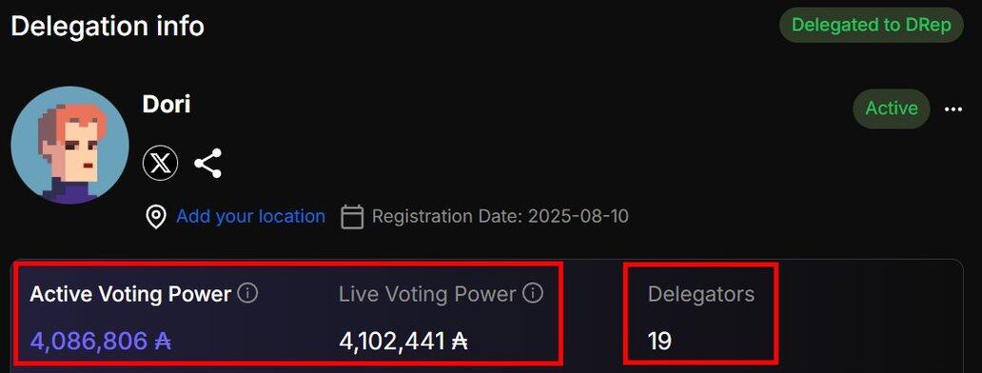The height and width of the screenshot is (373, 982).
Task: Click the Registration Date 2025-08-10 text
Action: click(x=501, y=217)
